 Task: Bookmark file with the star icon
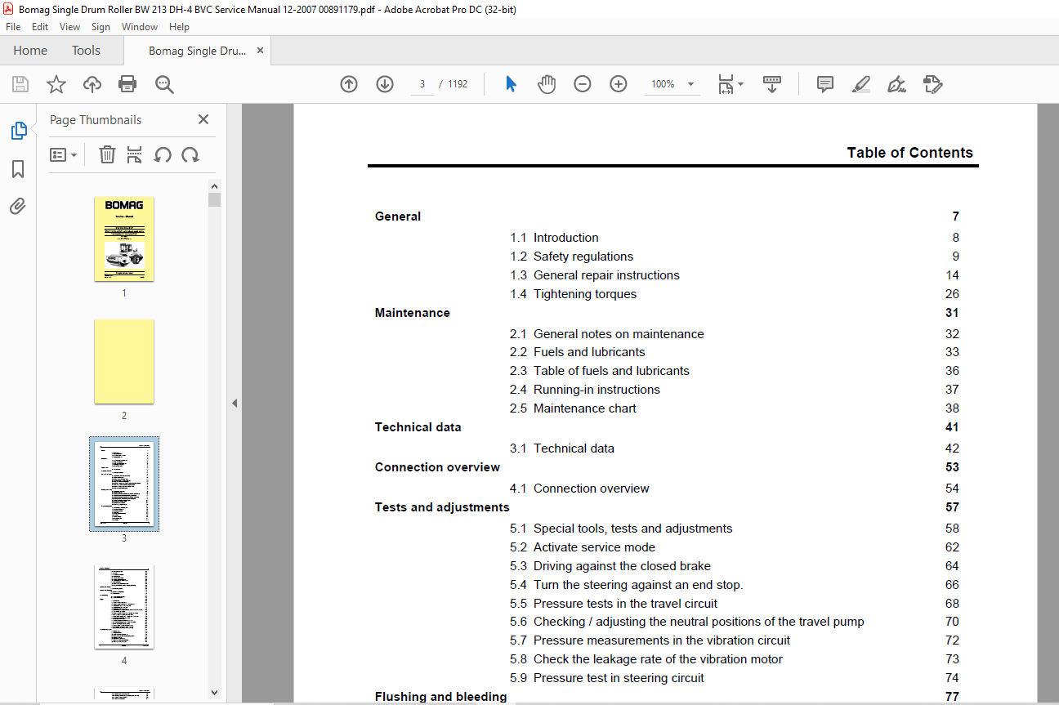56,84
